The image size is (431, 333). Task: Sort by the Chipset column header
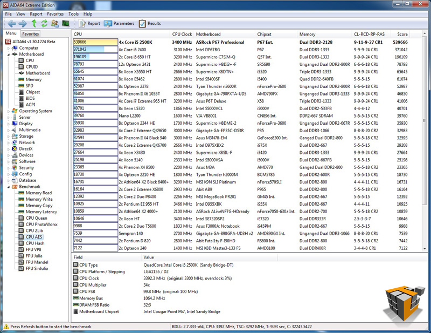tap(276, 34)
